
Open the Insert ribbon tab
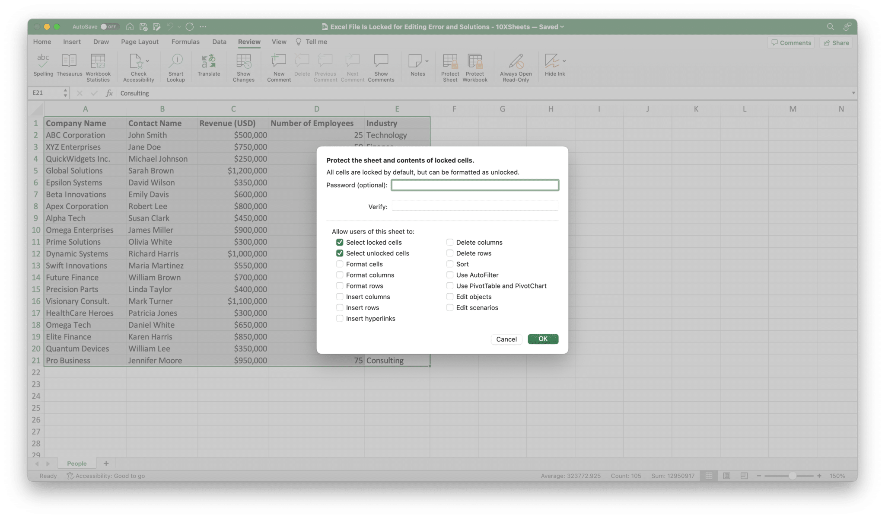click(x=72, y=42)
